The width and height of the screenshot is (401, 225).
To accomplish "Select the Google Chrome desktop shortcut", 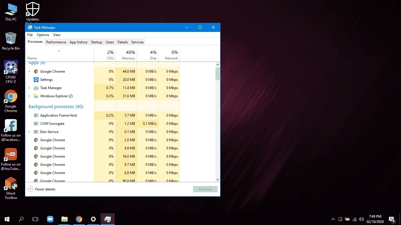I will click(11, 101).
